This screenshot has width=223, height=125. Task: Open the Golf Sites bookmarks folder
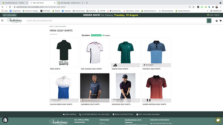(91, 11)
